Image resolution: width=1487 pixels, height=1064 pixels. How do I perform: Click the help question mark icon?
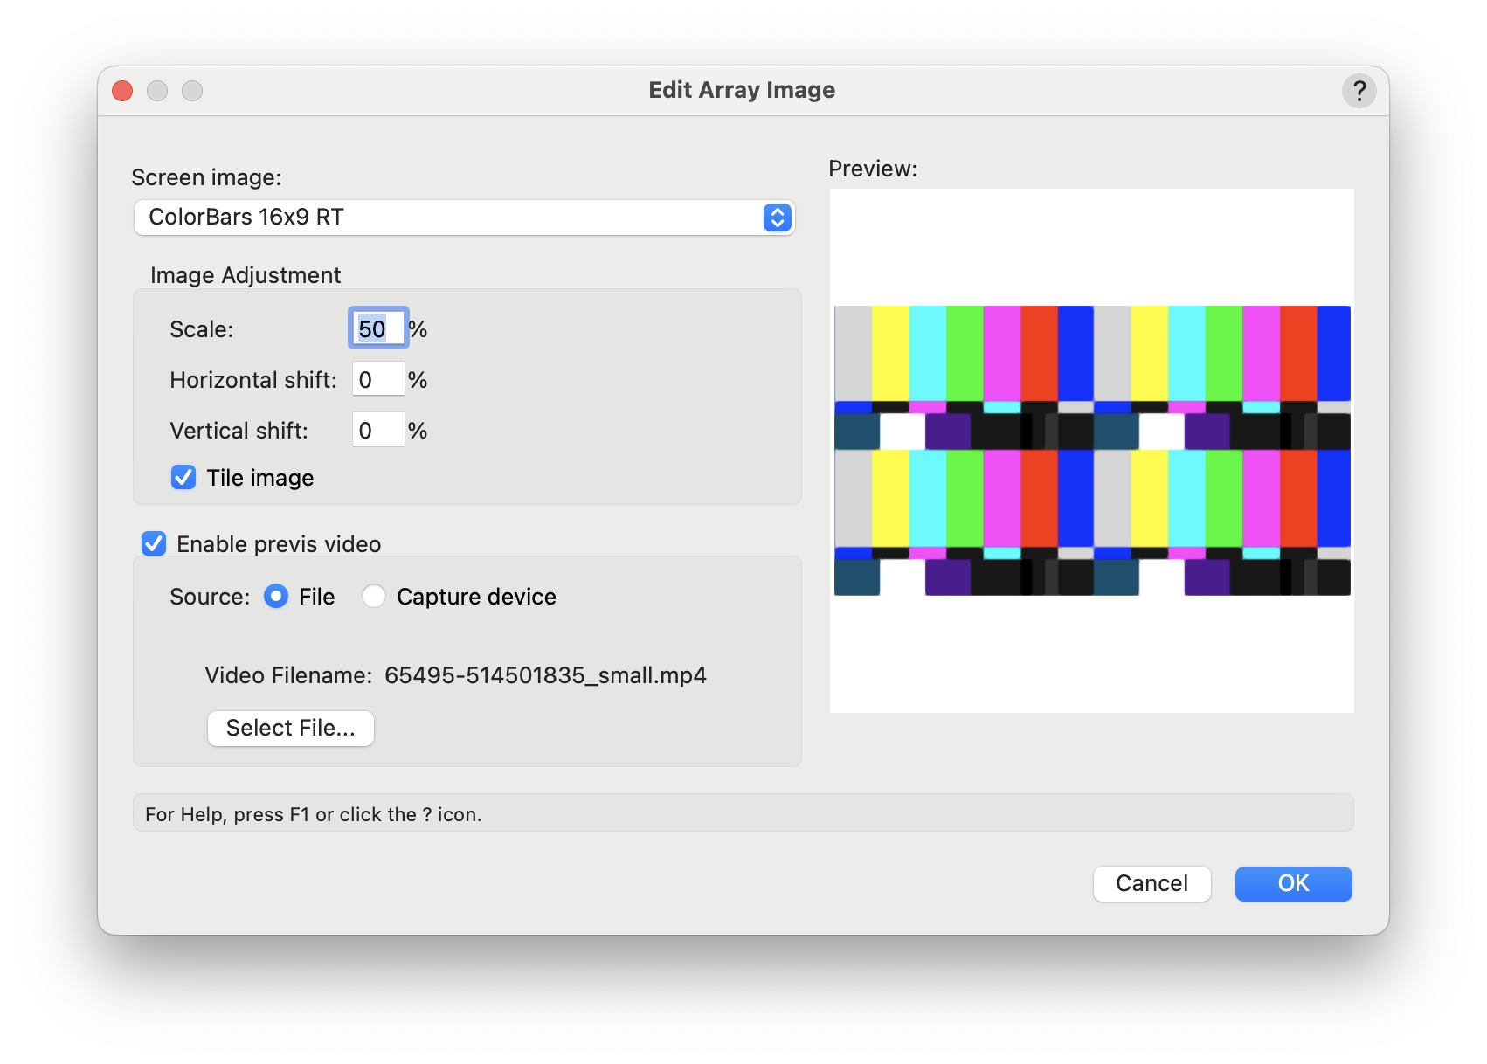coord(1359,91)
